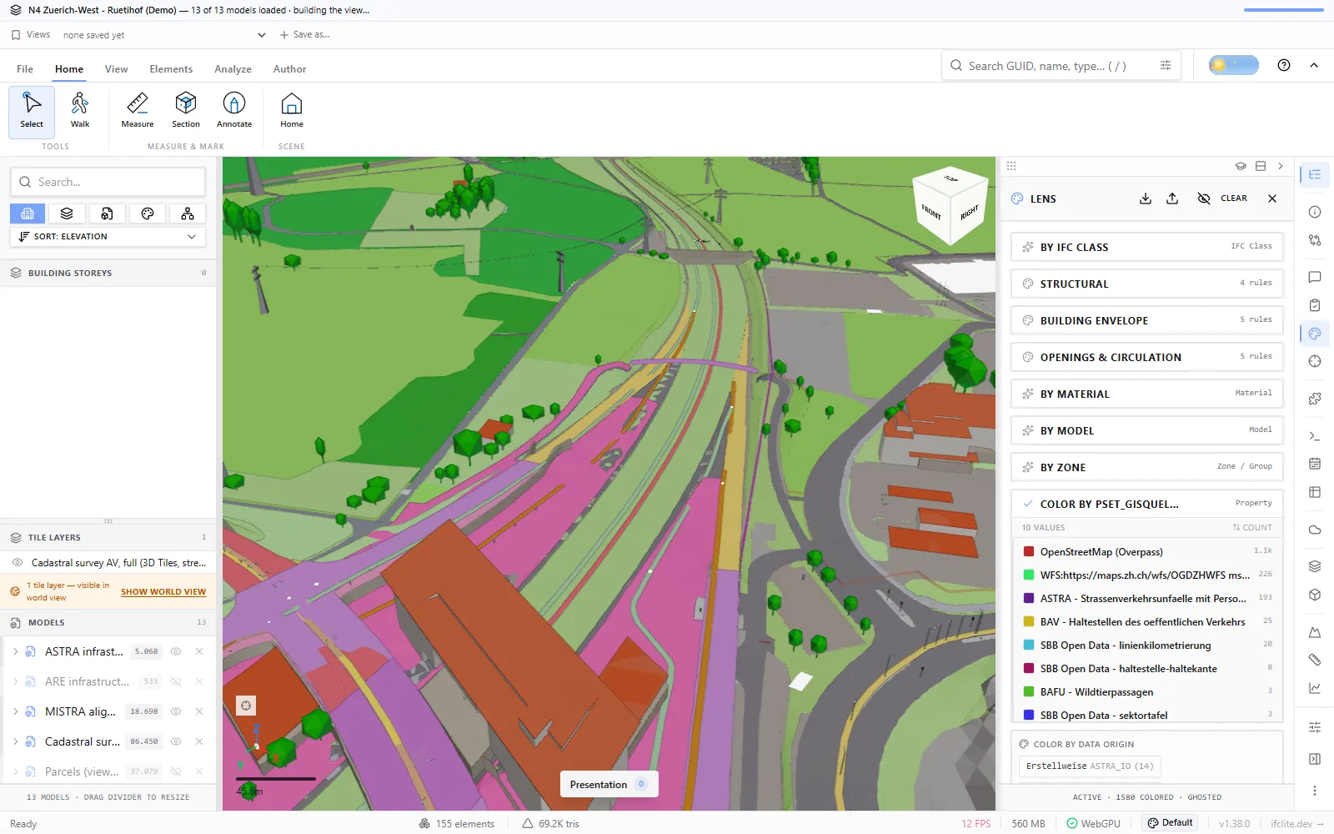Image resolution: width=1334 pixels, height=834 pixels.
Task: Collapse the ribbon with the top chevron
Action: tap(1314, 65)
